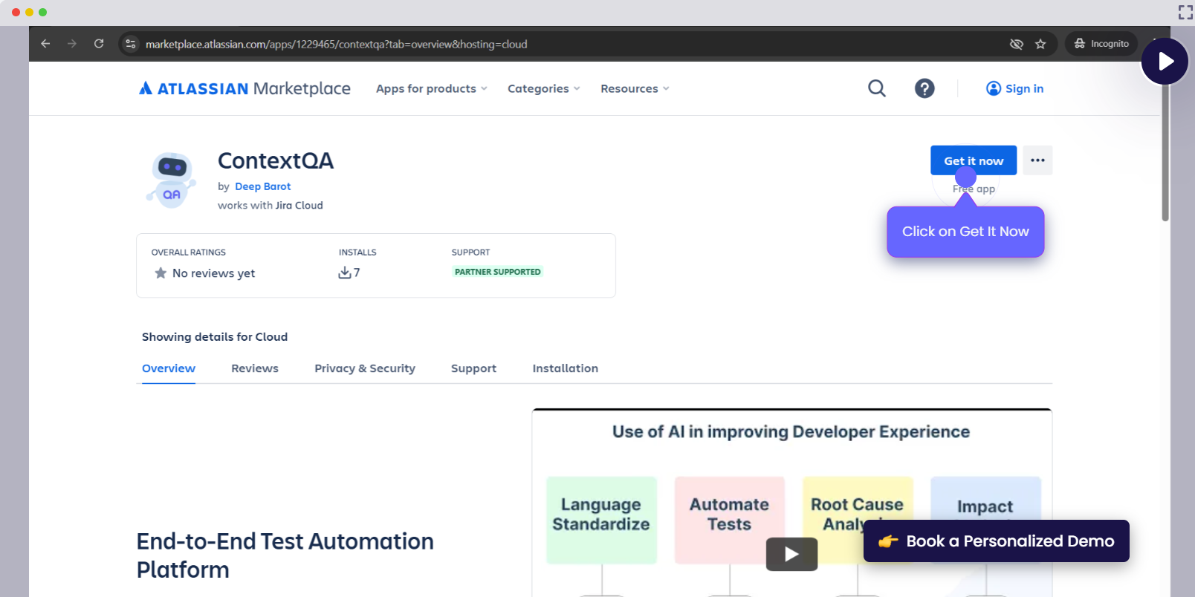Open the help question mark icon
The image size is (1195, 597).
click(x=924, y=88)
